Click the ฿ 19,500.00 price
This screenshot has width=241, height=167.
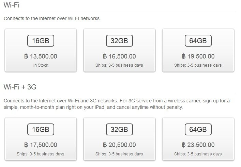coord(198,56)
